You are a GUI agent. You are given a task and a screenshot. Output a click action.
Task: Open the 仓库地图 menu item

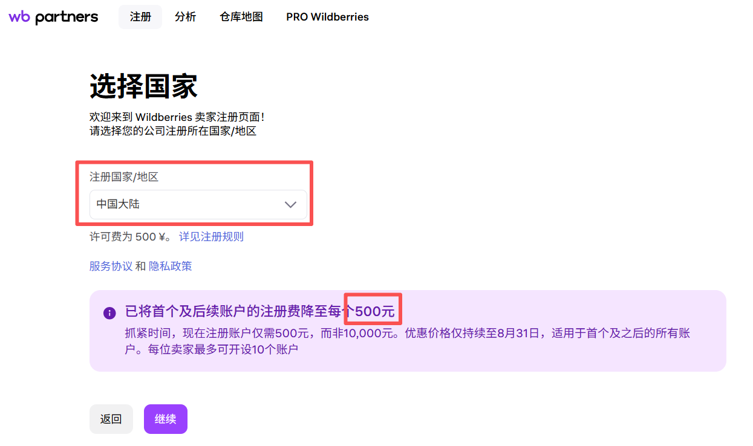(x=241, y=17)
